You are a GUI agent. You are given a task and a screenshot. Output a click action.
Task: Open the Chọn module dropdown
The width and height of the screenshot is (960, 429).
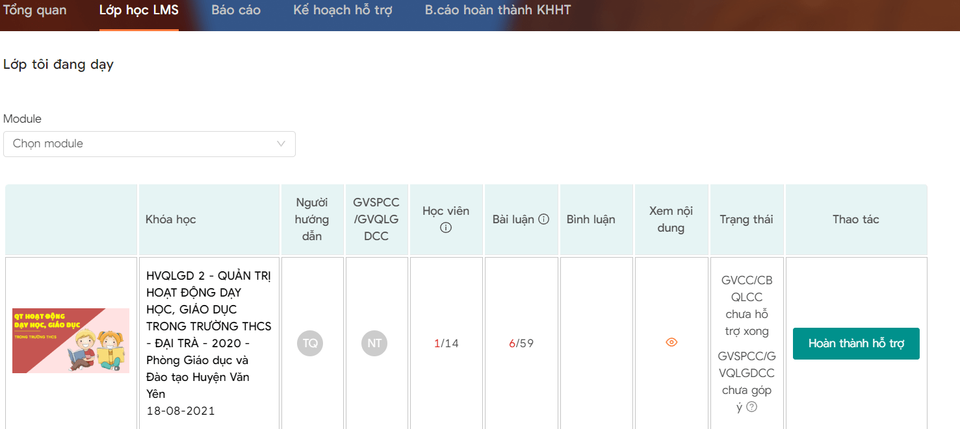[149, 144]
